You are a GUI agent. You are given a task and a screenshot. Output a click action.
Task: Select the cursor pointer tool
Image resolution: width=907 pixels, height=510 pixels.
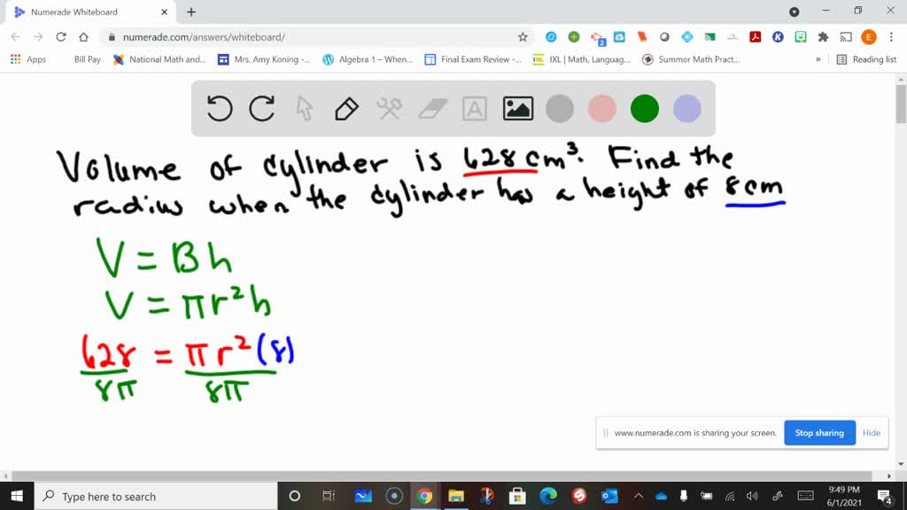point(303,108)
